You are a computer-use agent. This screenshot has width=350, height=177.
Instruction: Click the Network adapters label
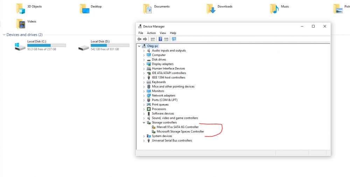tap(163, 95)
